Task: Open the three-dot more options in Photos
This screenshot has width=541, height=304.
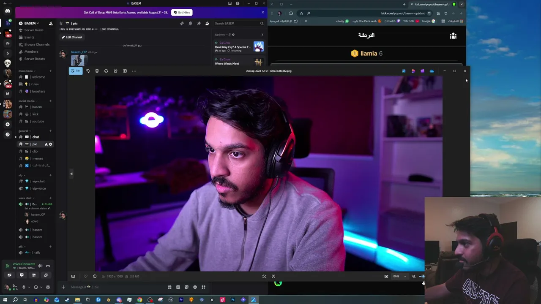Action: [134, 71]
